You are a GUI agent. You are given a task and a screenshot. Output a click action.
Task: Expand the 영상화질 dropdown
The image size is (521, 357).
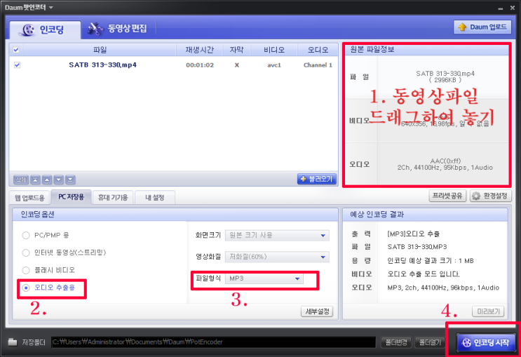tap(277, 257)
